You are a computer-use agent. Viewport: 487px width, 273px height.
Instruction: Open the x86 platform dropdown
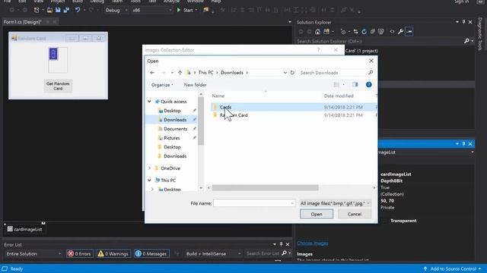click(x=151, y=10)
